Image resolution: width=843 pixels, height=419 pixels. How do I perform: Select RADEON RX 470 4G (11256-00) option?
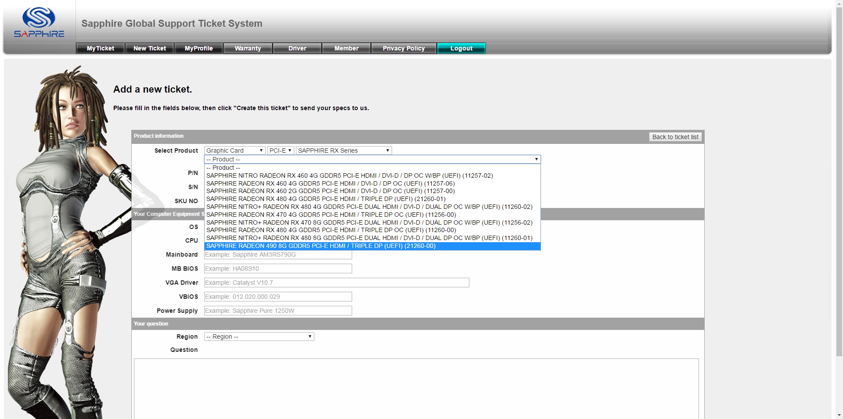[x=331, y=215]
